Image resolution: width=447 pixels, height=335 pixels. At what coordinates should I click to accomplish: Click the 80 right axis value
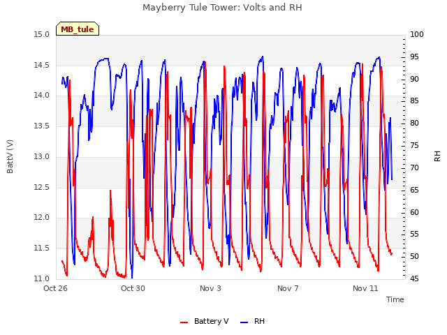(x=414, y=123)
